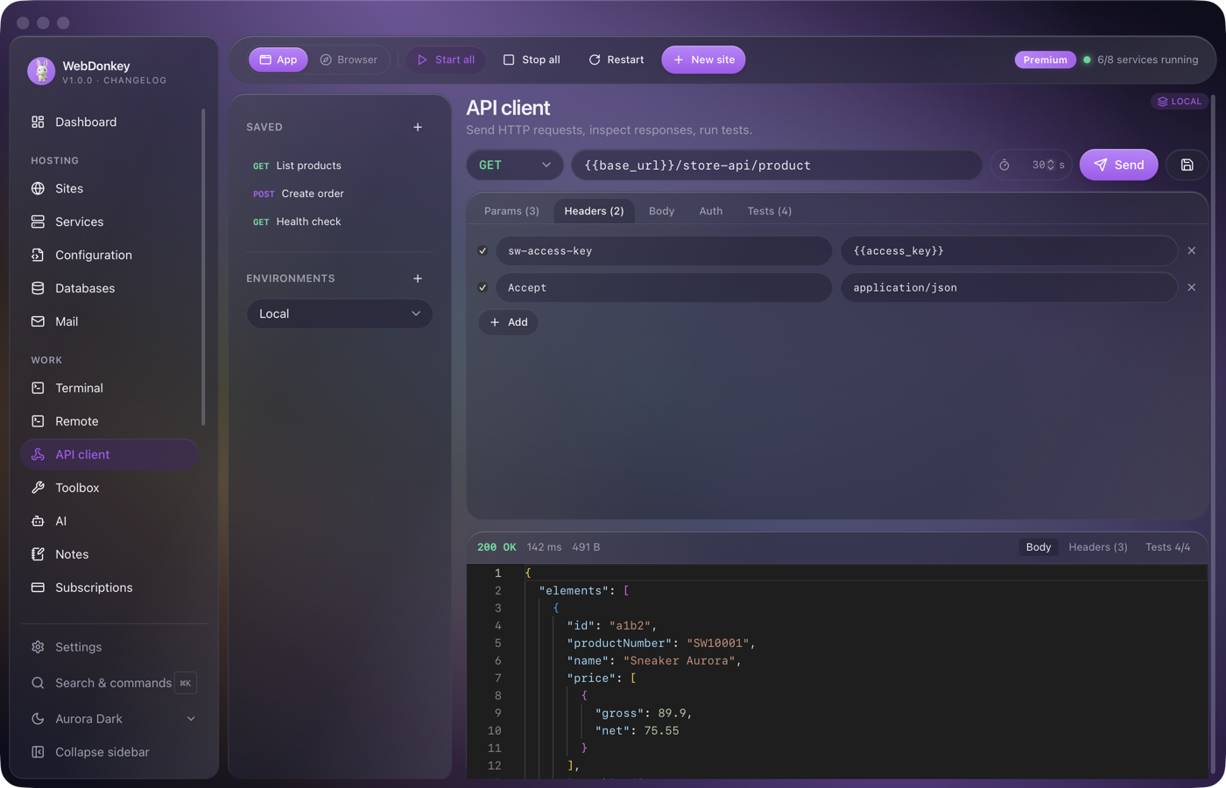The height and width of the screenshot is (788, 1226).
Task: Click the Premium badge
Action: (x=1045, y=60)
